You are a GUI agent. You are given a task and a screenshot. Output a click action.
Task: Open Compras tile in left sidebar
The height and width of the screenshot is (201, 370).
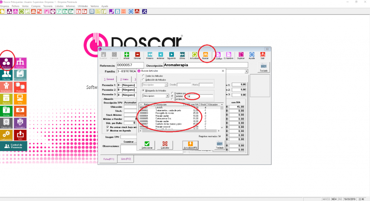click(x=20, y=111)
